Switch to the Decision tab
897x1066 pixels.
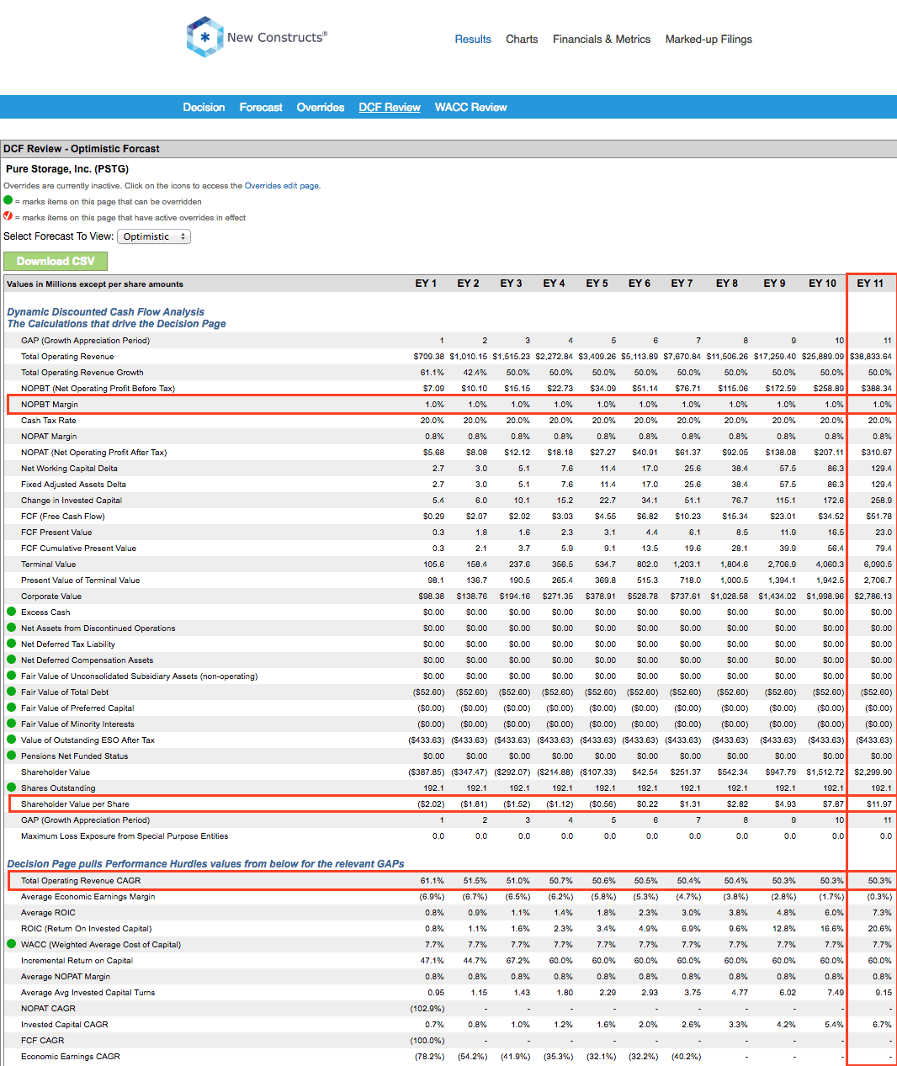(x=204, y=107)
